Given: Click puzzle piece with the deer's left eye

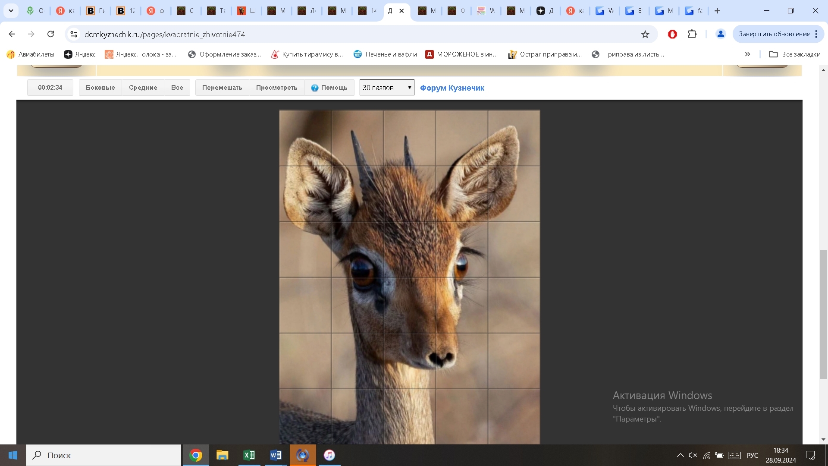Looking at the screenshot, I should [x=358, y=250].
